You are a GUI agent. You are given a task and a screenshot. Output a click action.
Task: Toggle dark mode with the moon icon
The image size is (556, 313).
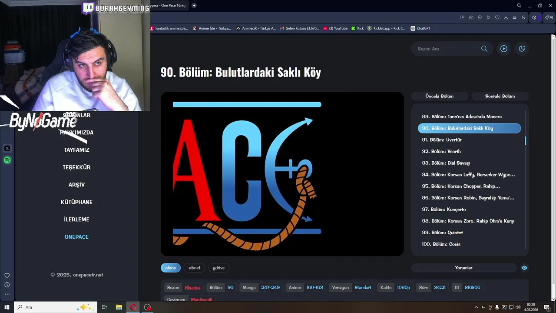pos(522,49)
